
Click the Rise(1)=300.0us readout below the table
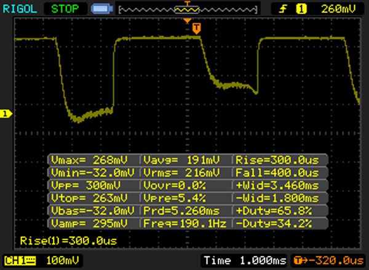68,241
